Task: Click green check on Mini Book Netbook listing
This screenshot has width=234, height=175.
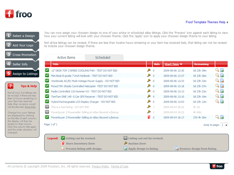Action: click(47, 75)
